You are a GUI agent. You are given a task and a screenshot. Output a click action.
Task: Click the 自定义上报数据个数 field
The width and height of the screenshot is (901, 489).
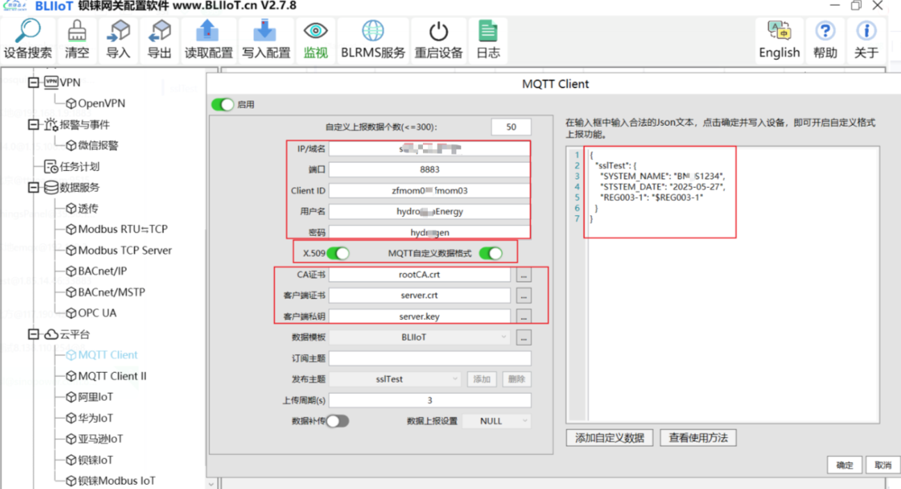[x=511, y=127]
